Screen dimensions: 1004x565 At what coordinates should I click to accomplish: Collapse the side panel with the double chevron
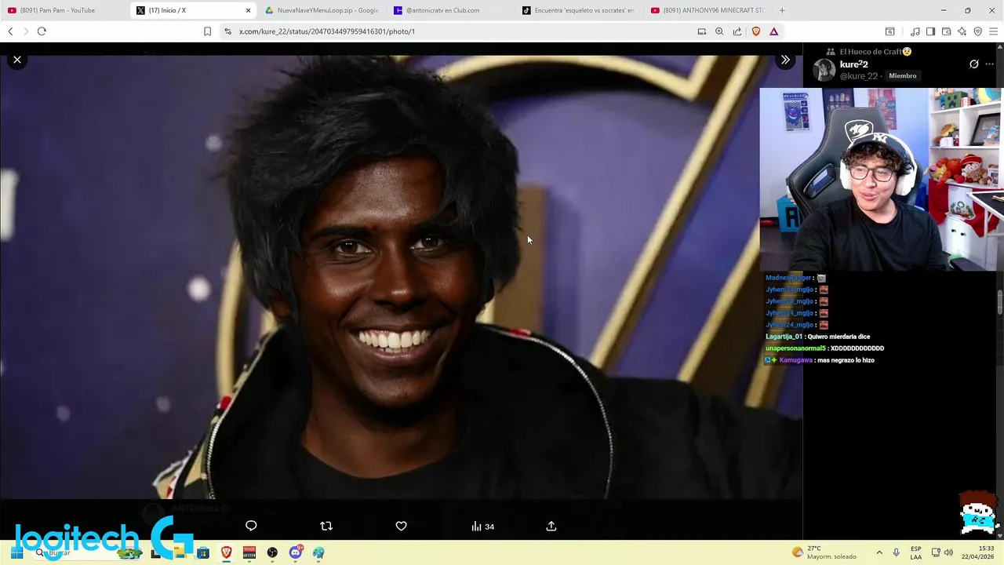[x=785, y=60]
